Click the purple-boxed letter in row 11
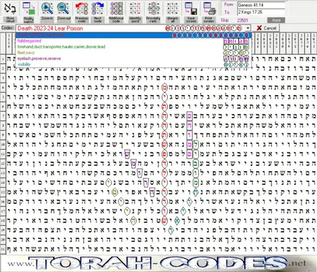Screen dimensions: 317x272 pyautogui.click(x=127, y=154)
